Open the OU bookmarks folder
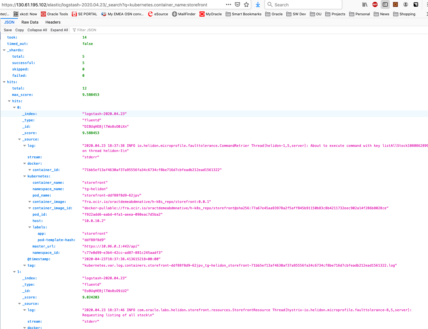 [316, 14]
